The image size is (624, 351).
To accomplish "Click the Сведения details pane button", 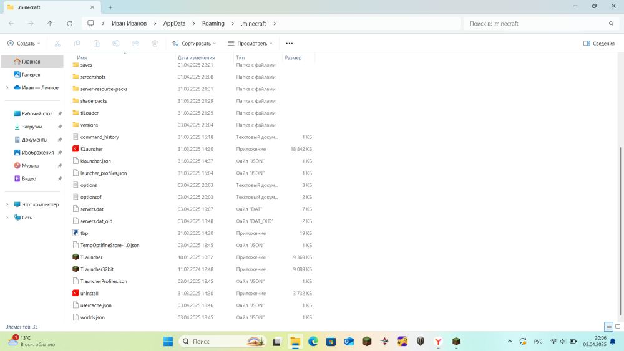I will pos(599,43).
